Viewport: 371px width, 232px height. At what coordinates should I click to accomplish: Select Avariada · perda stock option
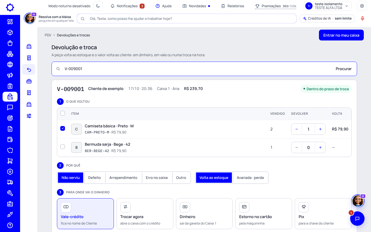coord(250,178)
